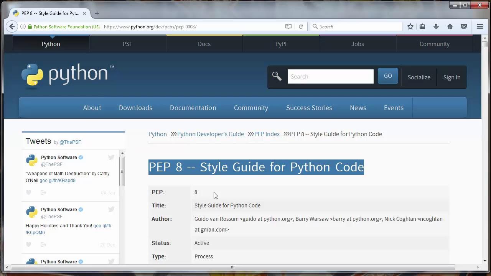Open the @ThePSF link in Tweets header
This screenshot has width=491, height=276.
tap(70, 142)
